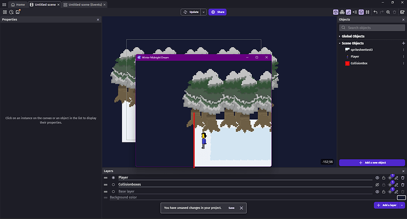The width and height of the screenshot is (407, 219).
Task: Open the Update preview dropdown arrow
Action: (203, 12)
